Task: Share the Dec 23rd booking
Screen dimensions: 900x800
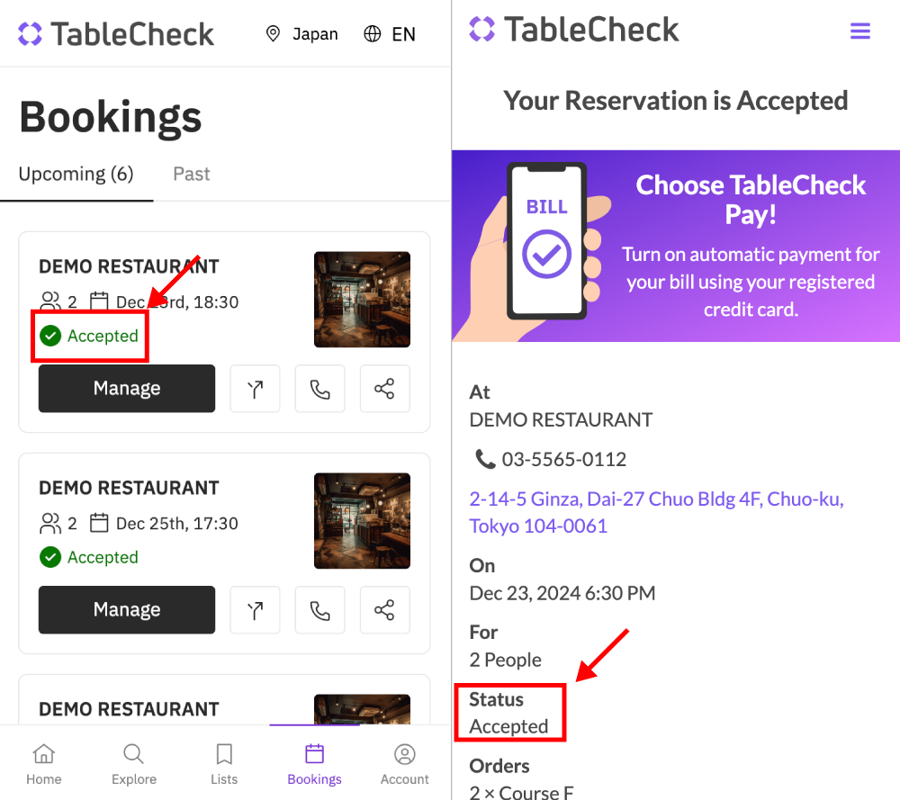Action: click(x=384, y=389)
